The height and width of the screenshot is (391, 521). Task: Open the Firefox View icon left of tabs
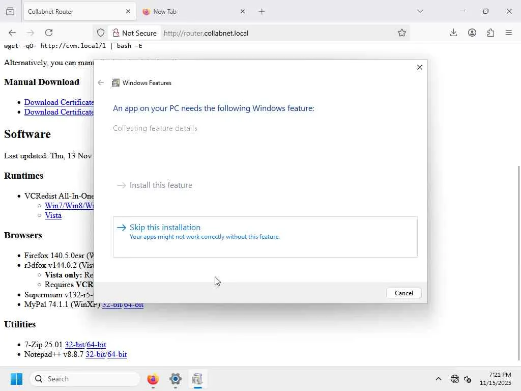pyautogui.click(x=10, y=11)
